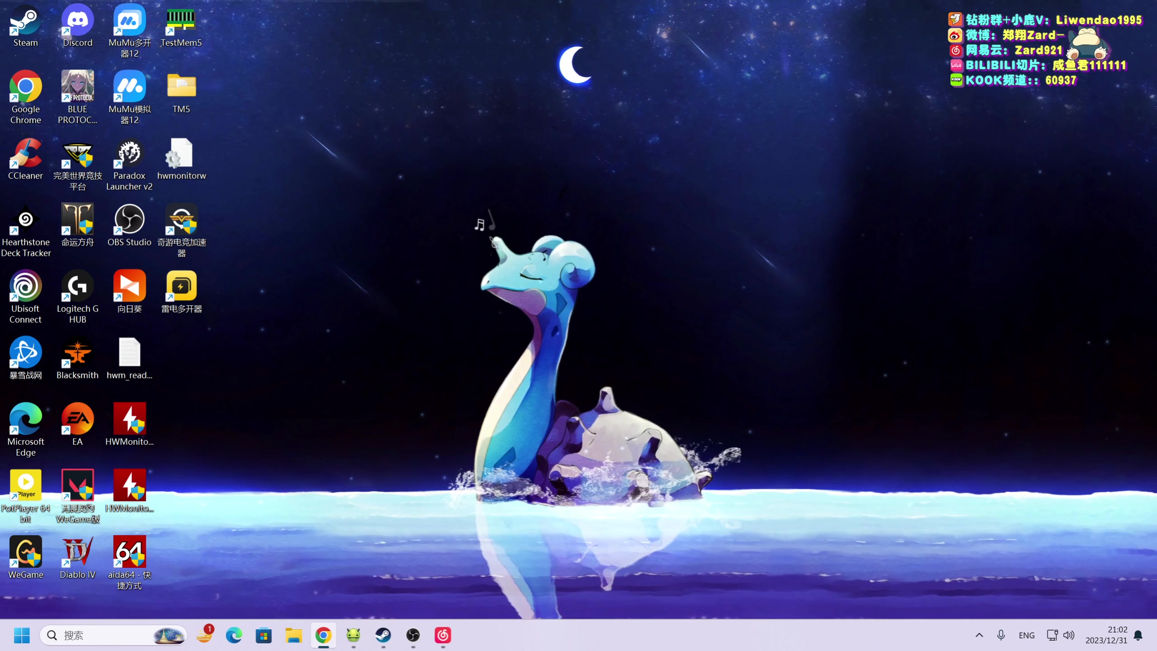Toggle the microphone tray icon
This screenshot has width=1157, height=651.
(1001, 635)
